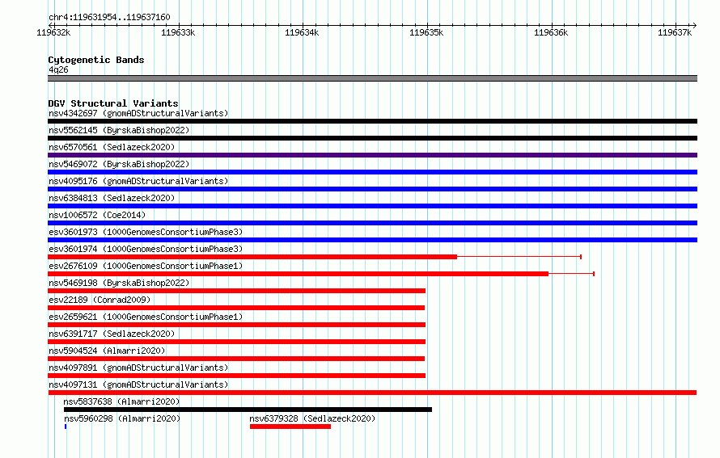Screen dimensions: 720x458
Task: Click the thick red bar of esv2676109
Action: [298, 274]
